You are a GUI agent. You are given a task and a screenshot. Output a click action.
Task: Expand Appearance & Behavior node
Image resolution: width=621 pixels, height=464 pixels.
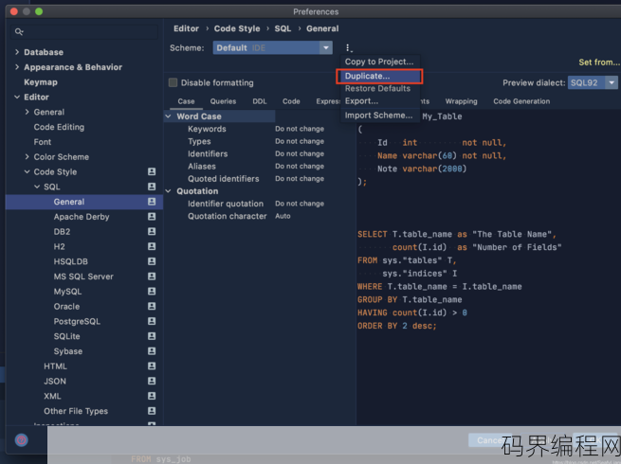(x=17, y=67)
